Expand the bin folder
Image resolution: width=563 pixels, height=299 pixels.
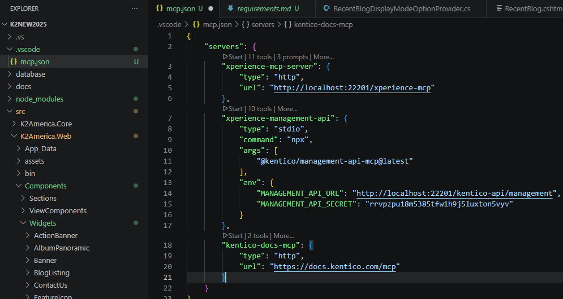pyautogui.click(x=19, y=173)
